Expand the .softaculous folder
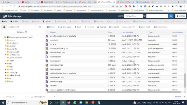The width and height of the screenshot is (187, 105). click(6, 55)
